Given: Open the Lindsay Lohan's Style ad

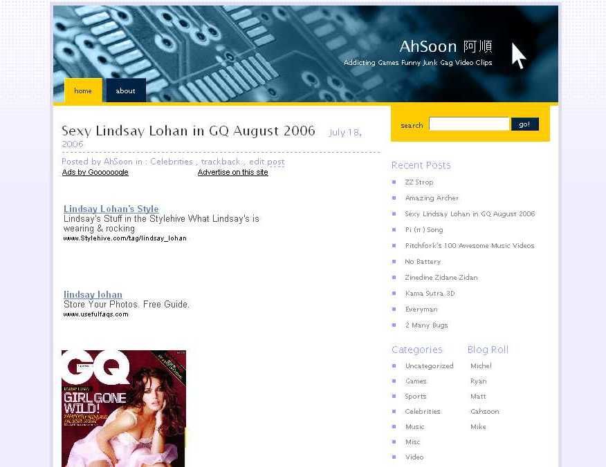Looking at the screenshot, I should click(111, 209).
